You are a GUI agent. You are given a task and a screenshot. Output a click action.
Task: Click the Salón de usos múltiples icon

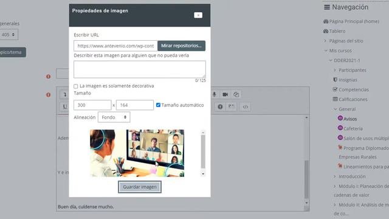click(340, 137)
